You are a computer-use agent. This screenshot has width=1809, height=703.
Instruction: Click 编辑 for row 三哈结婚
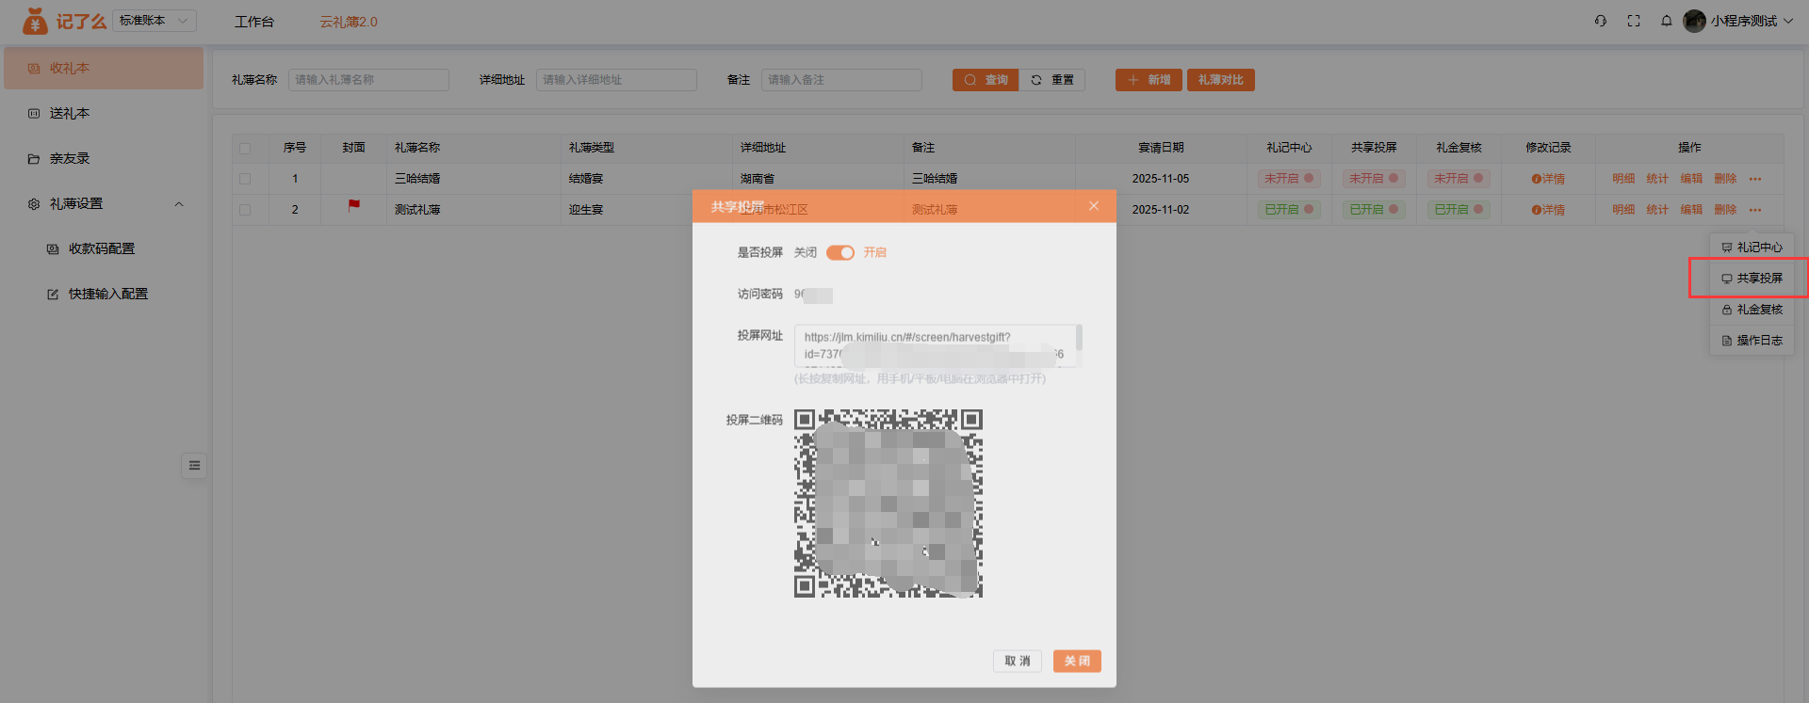1691,179
